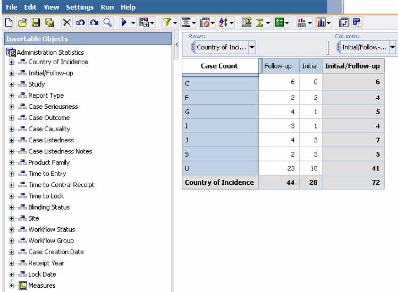Select the Follow-up column header
This screenshot has height=292, width=398.
click(x=281, y=66)
